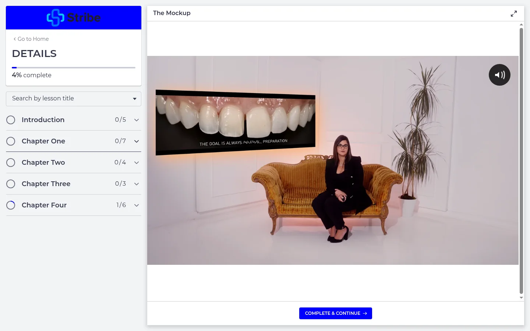Toggle Chapter One completion circle
Image resolution: width=530 pixels, height=331 pixels.
(11, 141)
